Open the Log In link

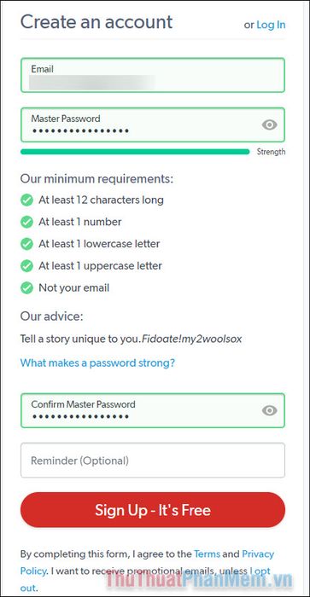[271, 25]
